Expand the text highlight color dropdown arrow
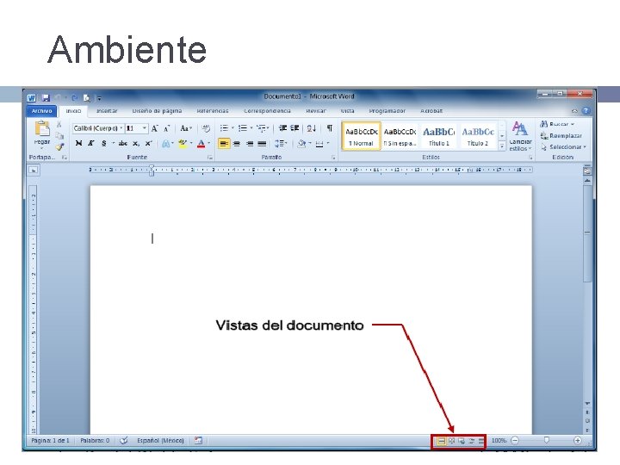Viewport: 620px width, 465px height. pos(191,144)
